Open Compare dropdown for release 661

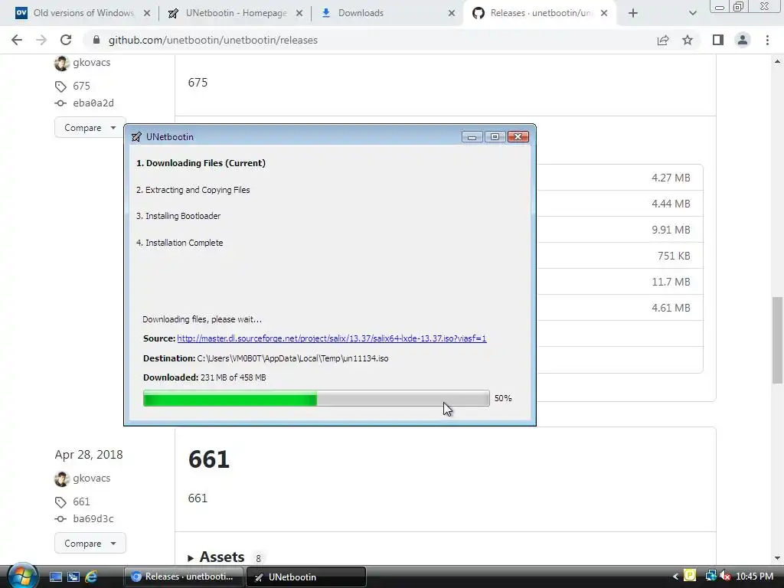point(90,544)
